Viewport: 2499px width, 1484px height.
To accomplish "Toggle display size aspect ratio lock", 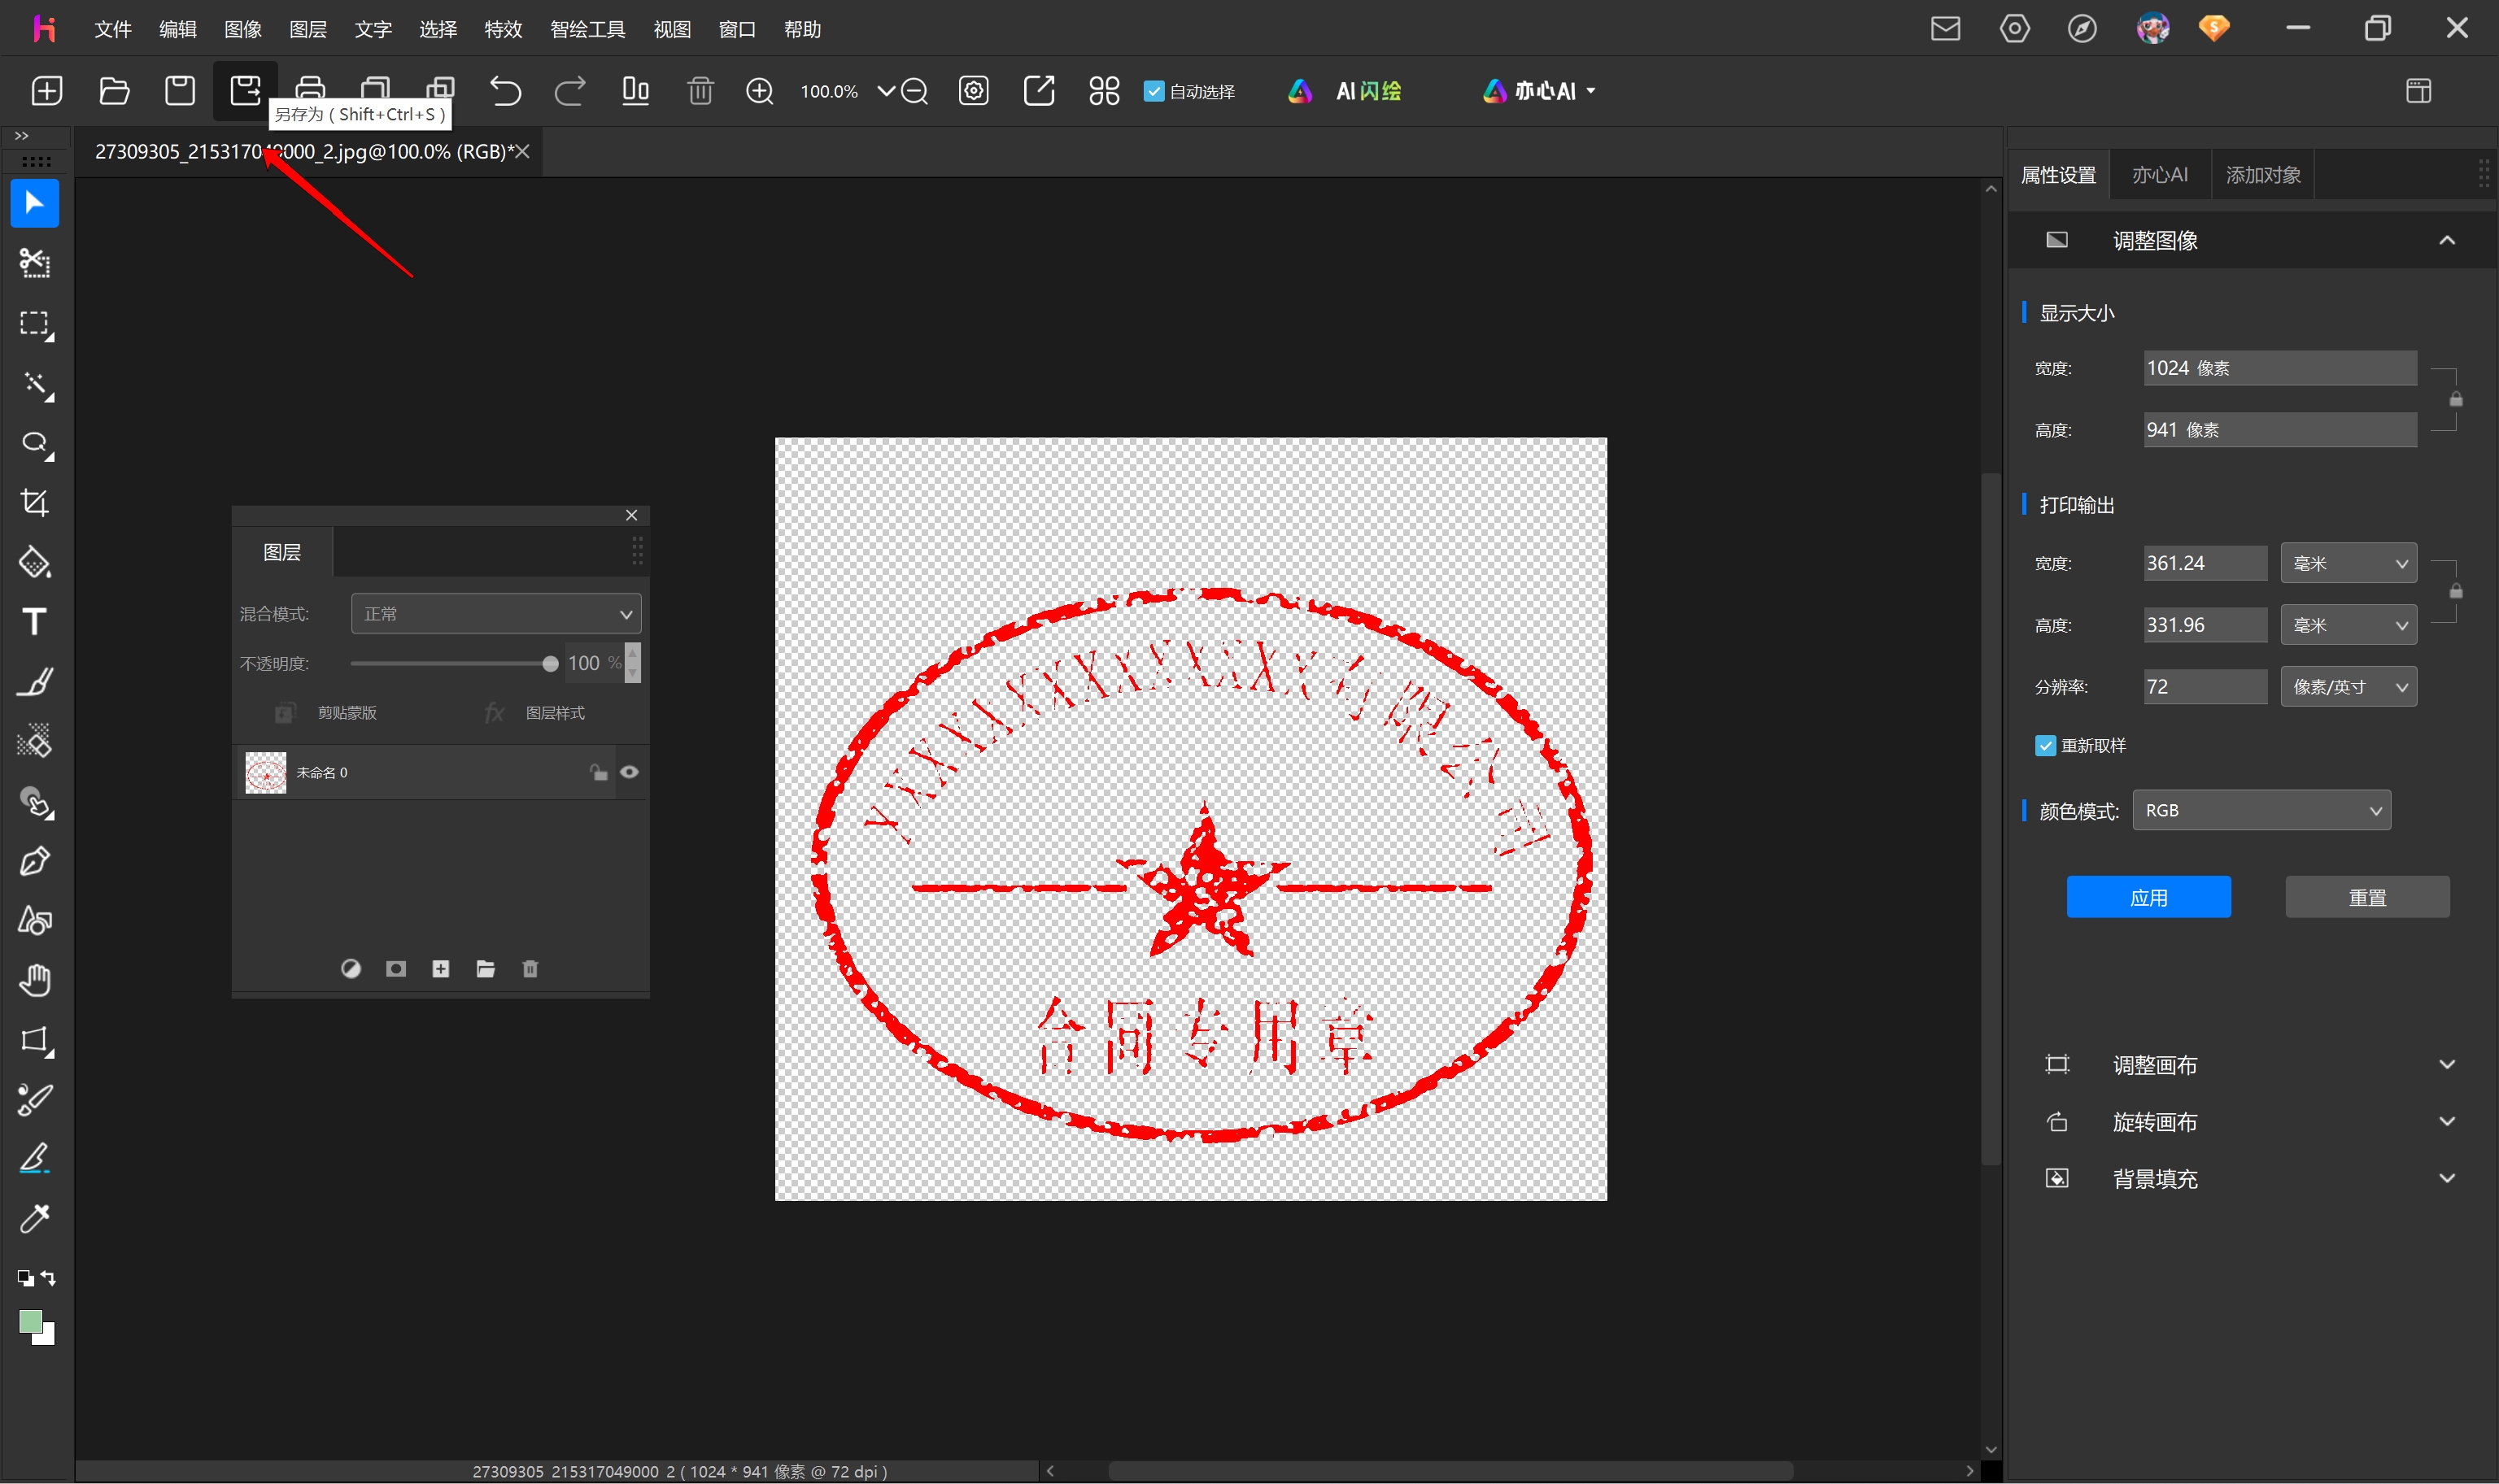I will click(2456, 399).
